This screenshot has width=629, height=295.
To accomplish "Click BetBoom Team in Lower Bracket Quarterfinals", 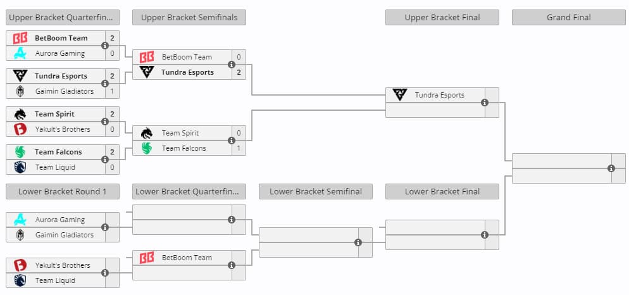I will click(186, 258).
